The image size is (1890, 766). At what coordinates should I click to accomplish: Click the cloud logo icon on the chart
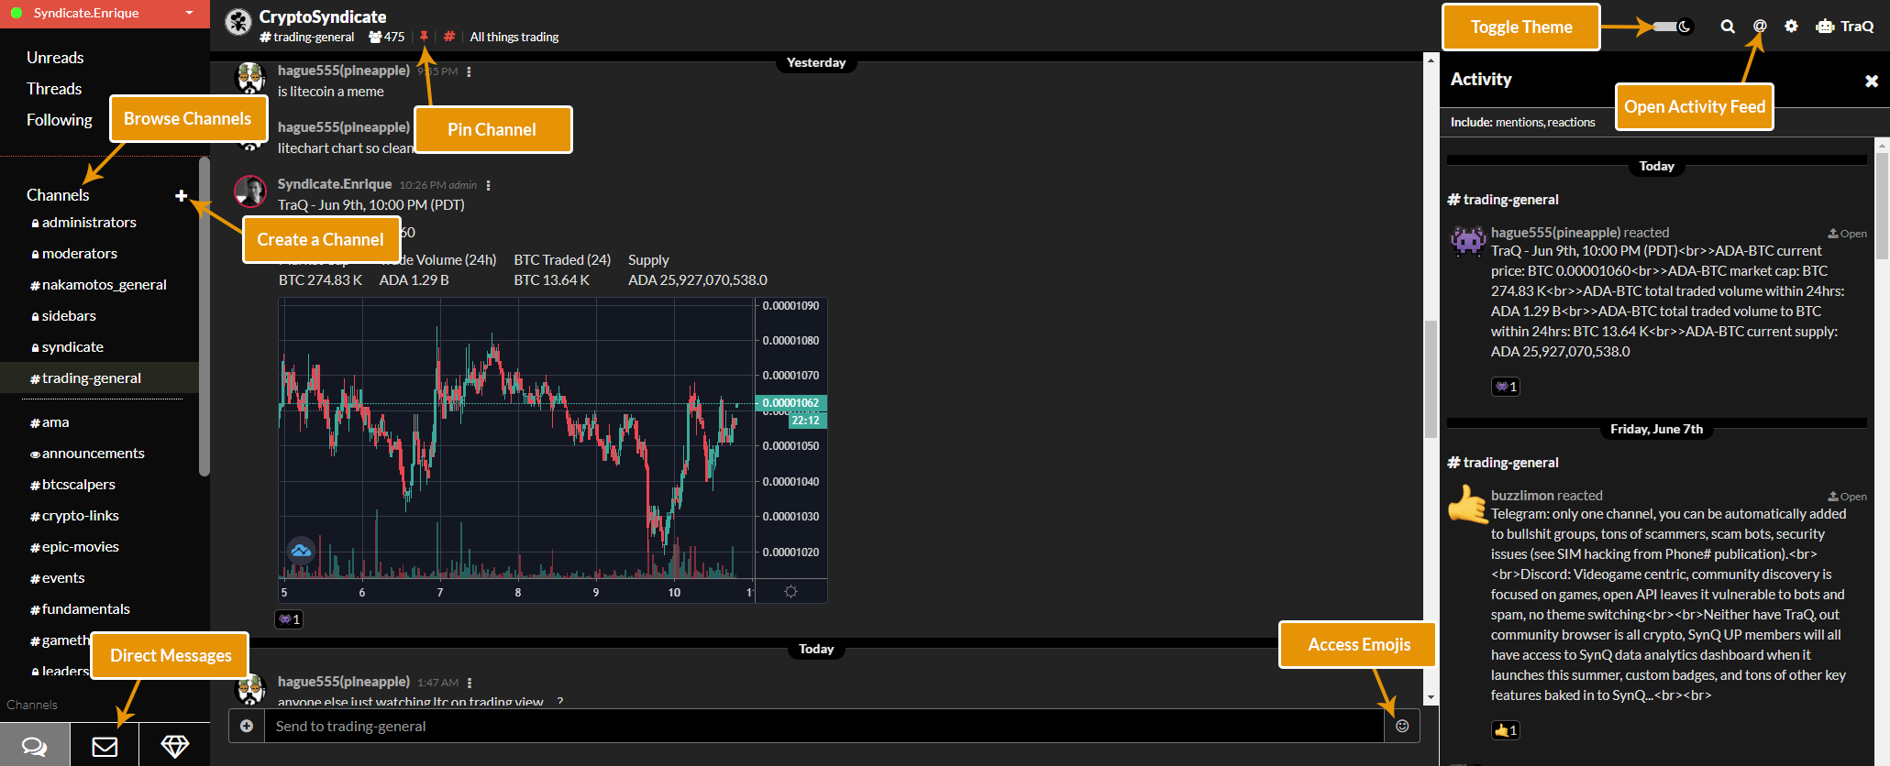point(301,550)
